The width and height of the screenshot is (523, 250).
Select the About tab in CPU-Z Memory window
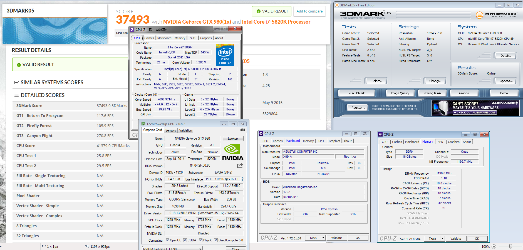467,142
